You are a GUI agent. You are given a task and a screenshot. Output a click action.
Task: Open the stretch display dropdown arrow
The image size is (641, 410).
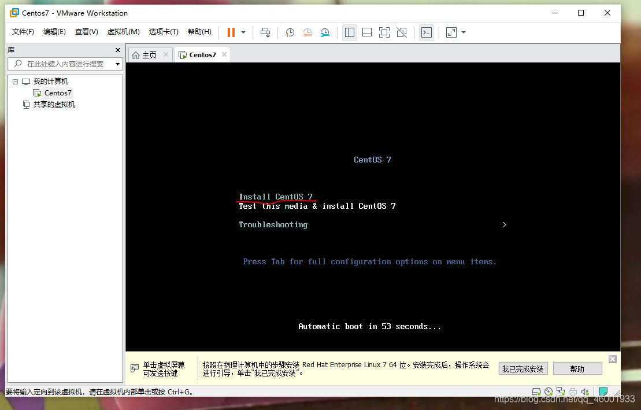pos(464,32)
